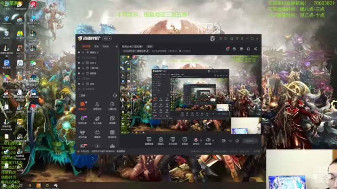Open the notification bell icon
The width and height of the screenshot is (337, 189).
click(x=248, y=49)
